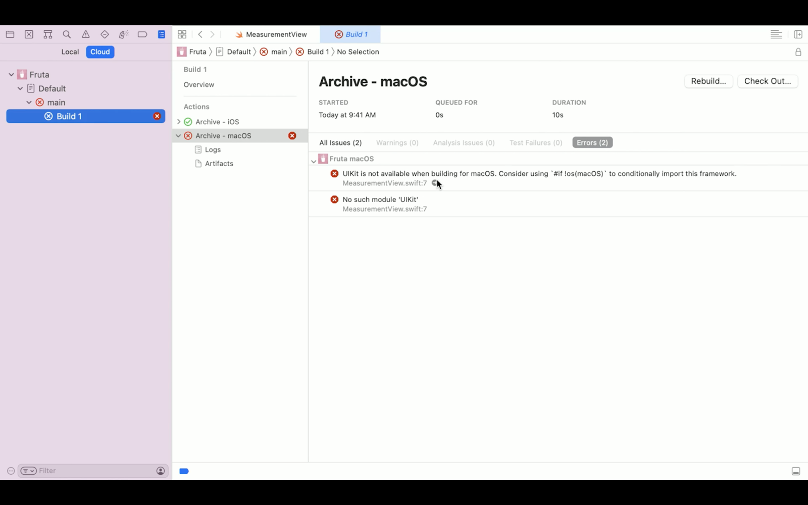Select Build 1 in the navigator tree
The height and width of the screenshot is (505, 808).
86,116
